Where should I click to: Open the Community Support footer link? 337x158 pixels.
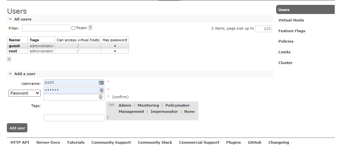point(111,142)
